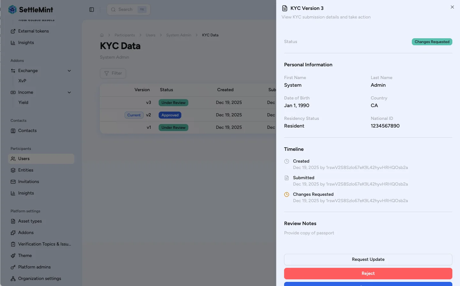Click the Invitations envelope icon

point(13,181)
